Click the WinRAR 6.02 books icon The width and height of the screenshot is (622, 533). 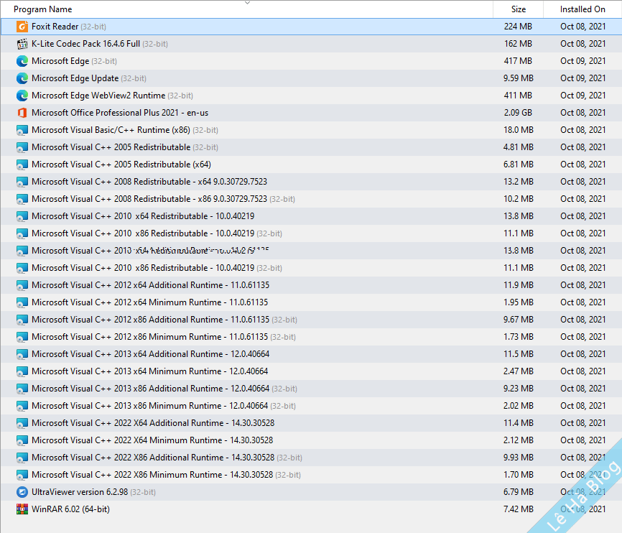tap(22, 509)
